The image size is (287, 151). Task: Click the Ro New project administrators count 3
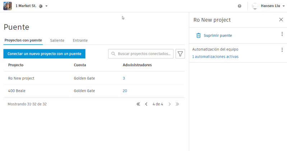point(124,78)
